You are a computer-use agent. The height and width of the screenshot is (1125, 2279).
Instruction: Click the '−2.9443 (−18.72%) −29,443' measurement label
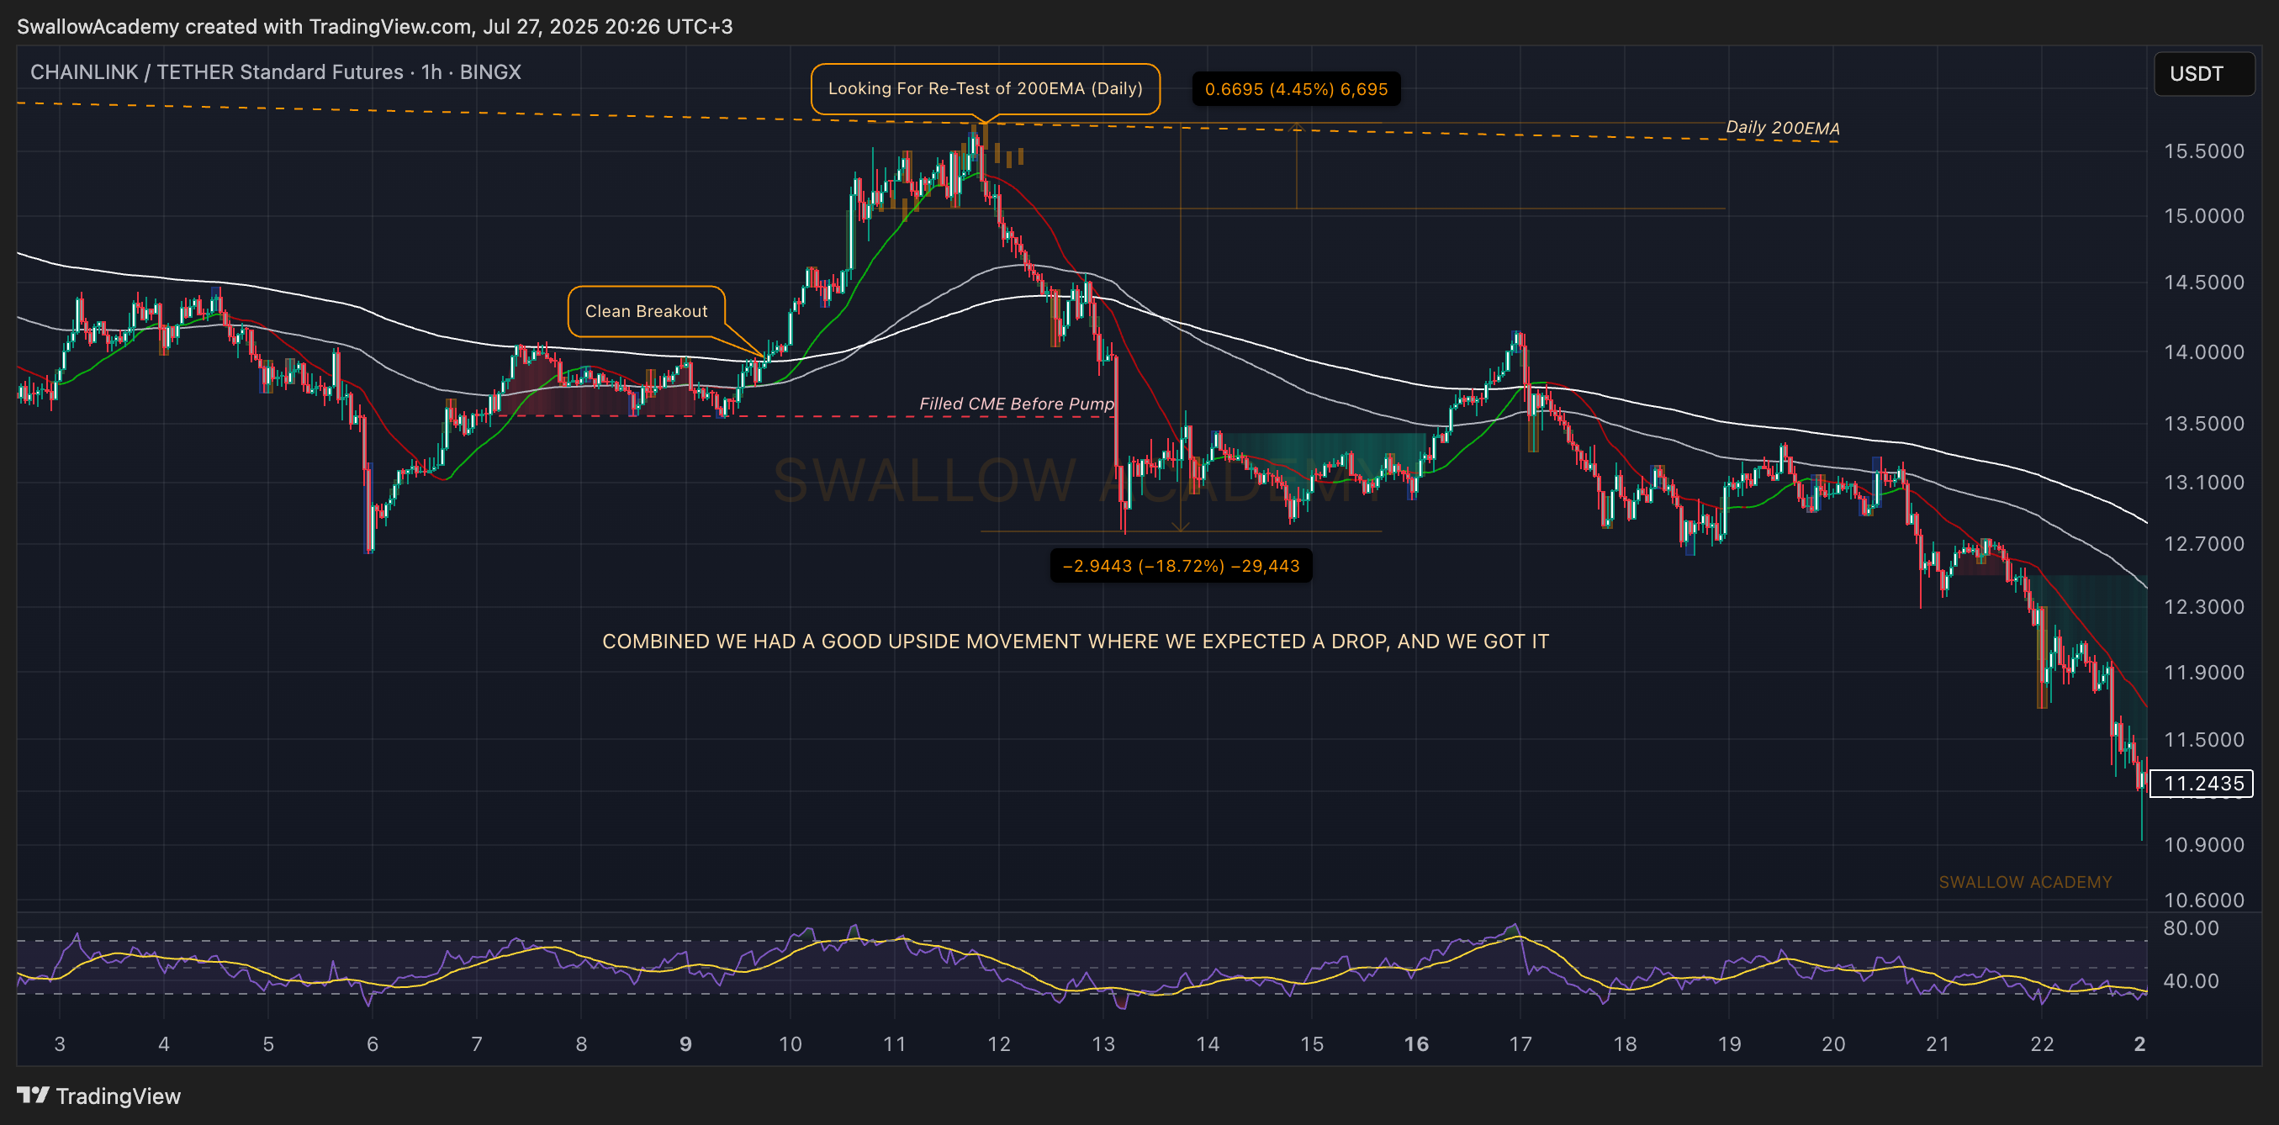pyautogui.click(x=1181, y=566)
